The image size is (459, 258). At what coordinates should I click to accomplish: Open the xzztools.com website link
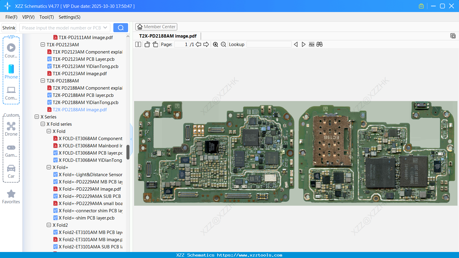pos(250,255)
